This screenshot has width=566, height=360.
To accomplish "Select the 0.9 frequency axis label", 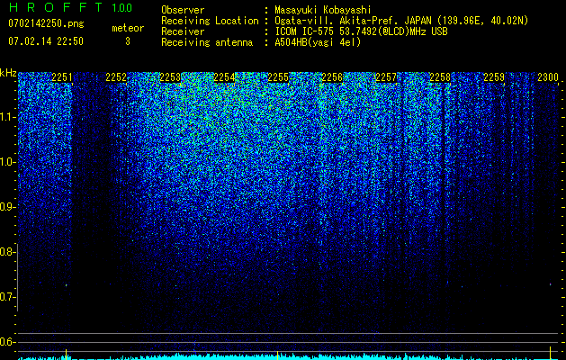I will (6, 207).
